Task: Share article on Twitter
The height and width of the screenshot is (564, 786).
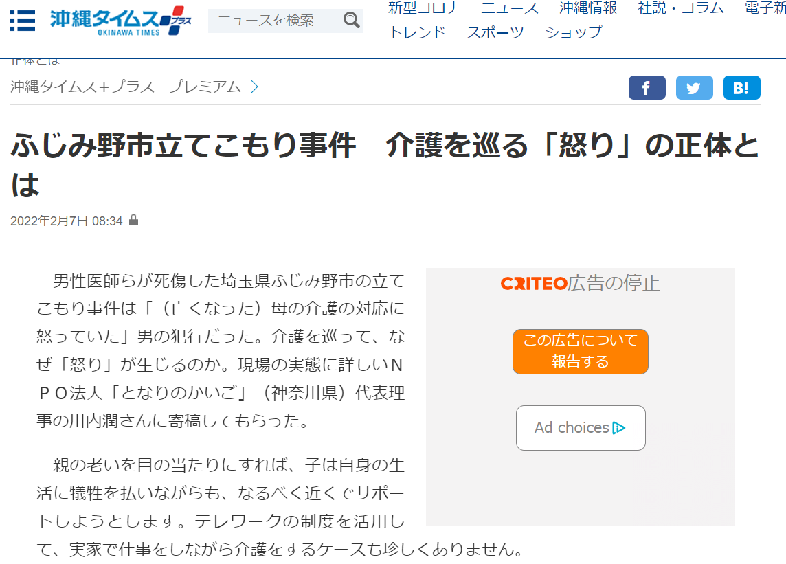Action: (694, 88)
